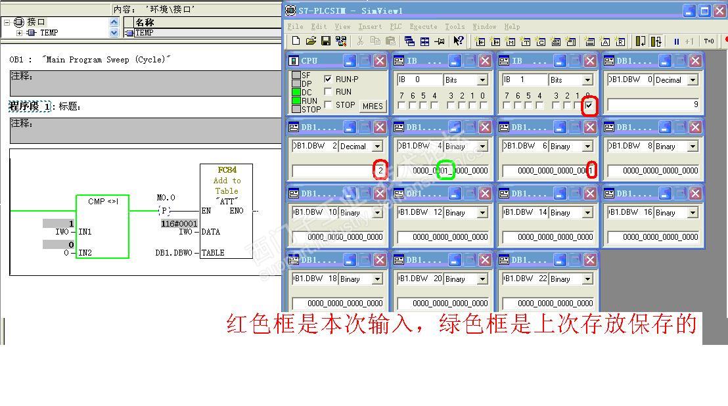This screenshot has height=406, width=728.
Task: Pause the simulation with the pause icon
Action: (x=677, y=41)
